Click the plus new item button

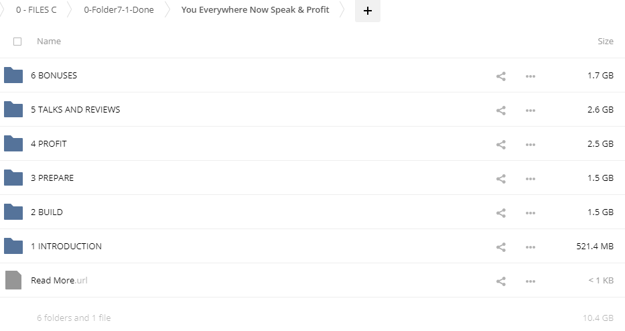[x=367, y=11]
